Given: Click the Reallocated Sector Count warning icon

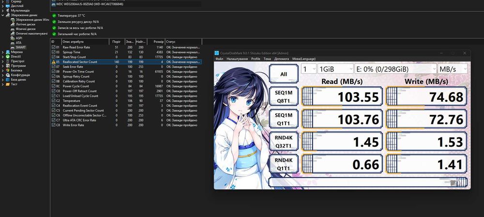Looking at the screenshot, I should [x=53, y=62].
